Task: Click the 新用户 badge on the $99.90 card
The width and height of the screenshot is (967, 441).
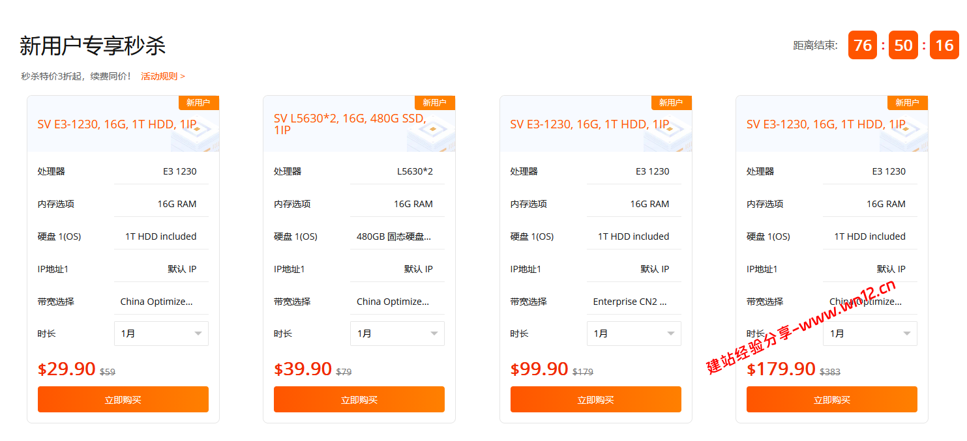Action: point(672,102)
